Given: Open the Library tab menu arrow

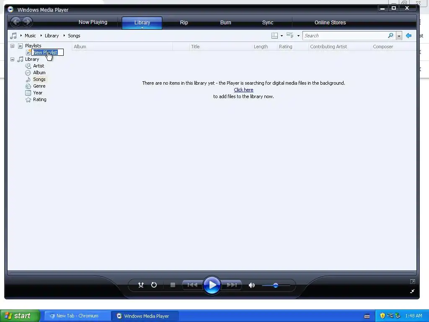Looking at the screenshot, I should pos(142,28).
